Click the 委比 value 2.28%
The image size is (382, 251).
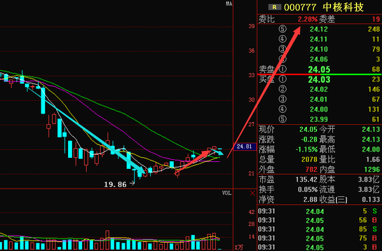[x=308, y=19]
